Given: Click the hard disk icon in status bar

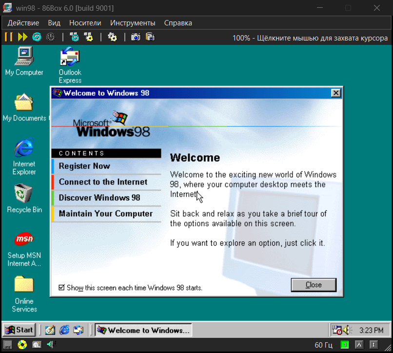Looking at the screenshot, I should click(x=37, y=345).
